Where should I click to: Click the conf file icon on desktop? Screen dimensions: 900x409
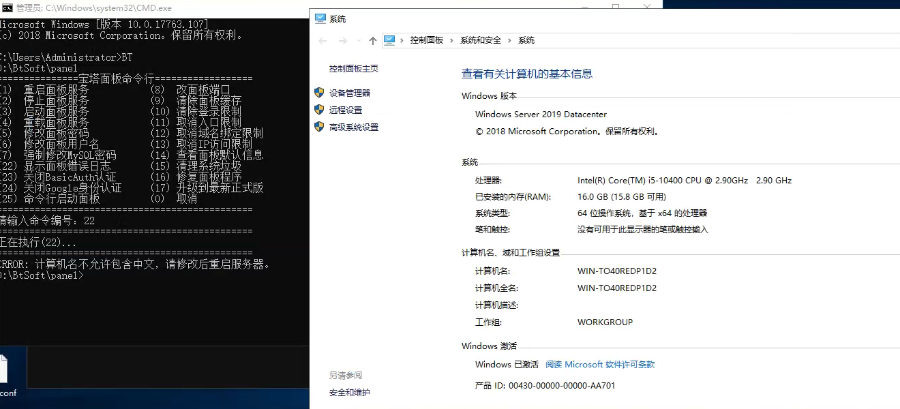3,370
